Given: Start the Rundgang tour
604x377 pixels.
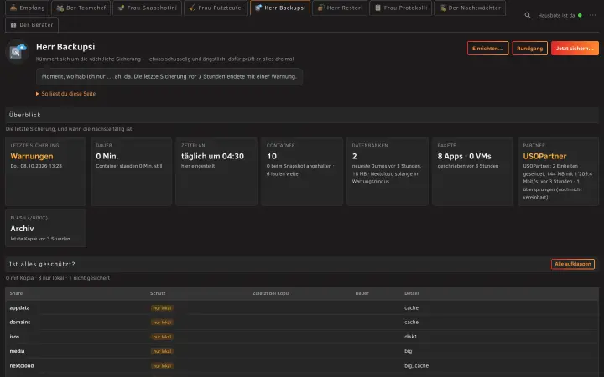Looking at the screenshot, I should tap(529, 48).
